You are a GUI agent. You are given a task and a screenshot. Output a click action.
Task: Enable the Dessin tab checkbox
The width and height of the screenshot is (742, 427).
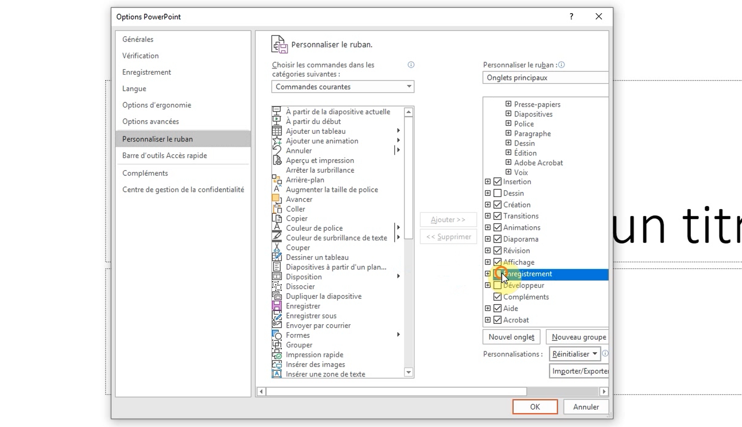pyautogui.click(x=497, y=193)
